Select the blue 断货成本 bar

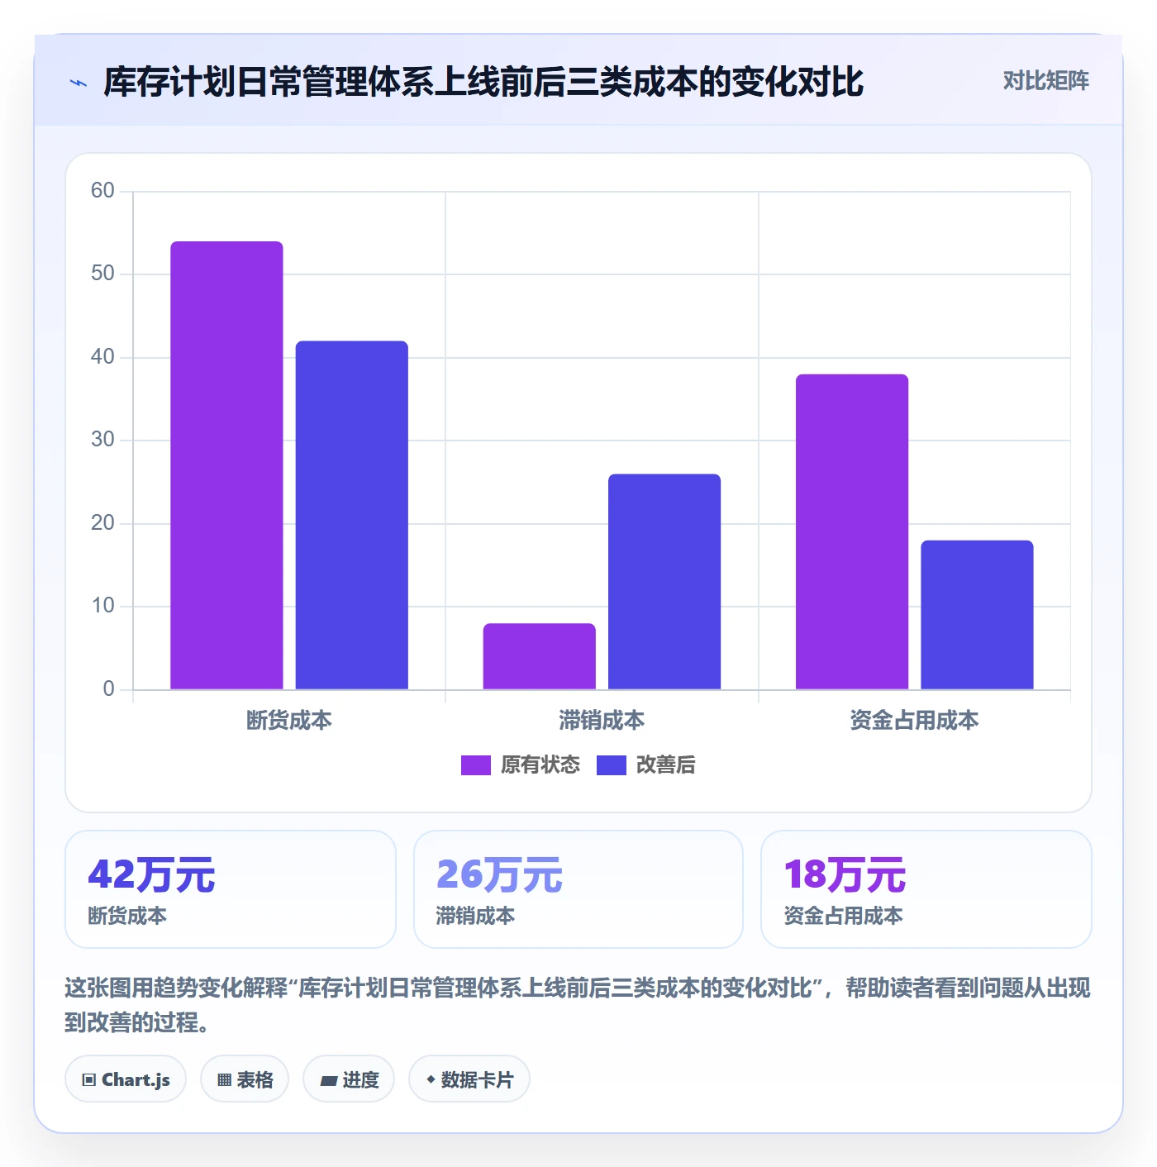(352, 515)
